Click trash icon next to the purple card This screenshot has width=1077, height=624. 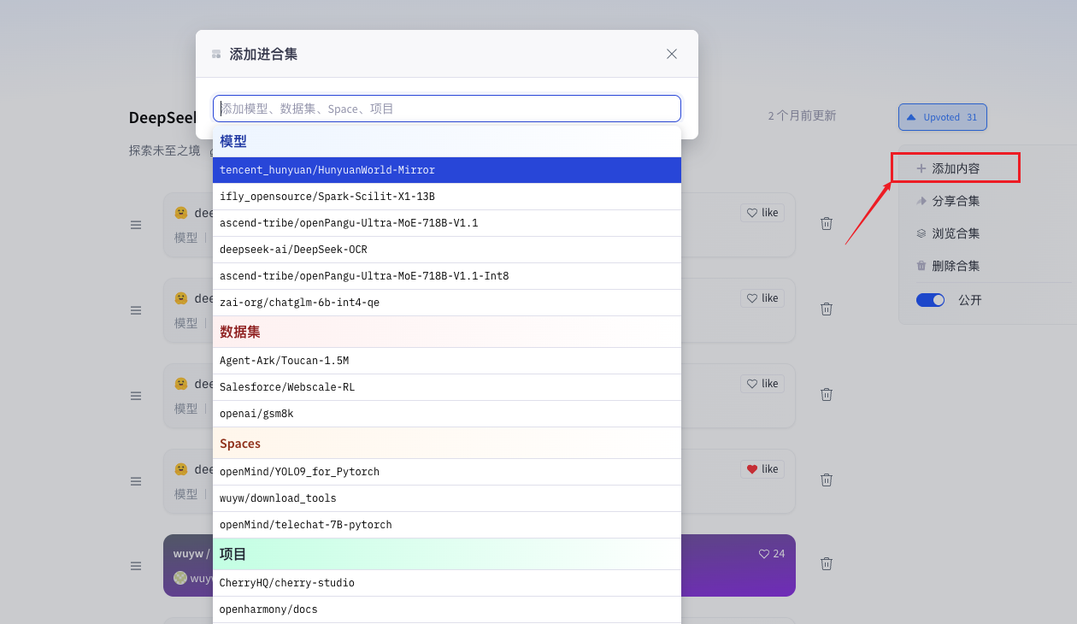point(827,563)
